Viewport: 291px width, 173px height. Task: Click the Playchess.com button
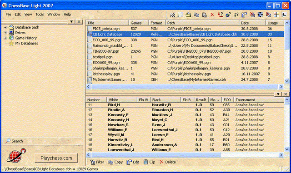[56, 158]
